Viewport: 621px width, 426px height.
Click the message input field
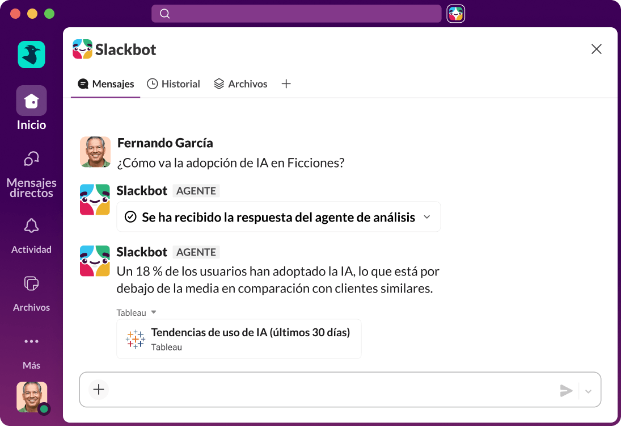(x=329, y=390)
